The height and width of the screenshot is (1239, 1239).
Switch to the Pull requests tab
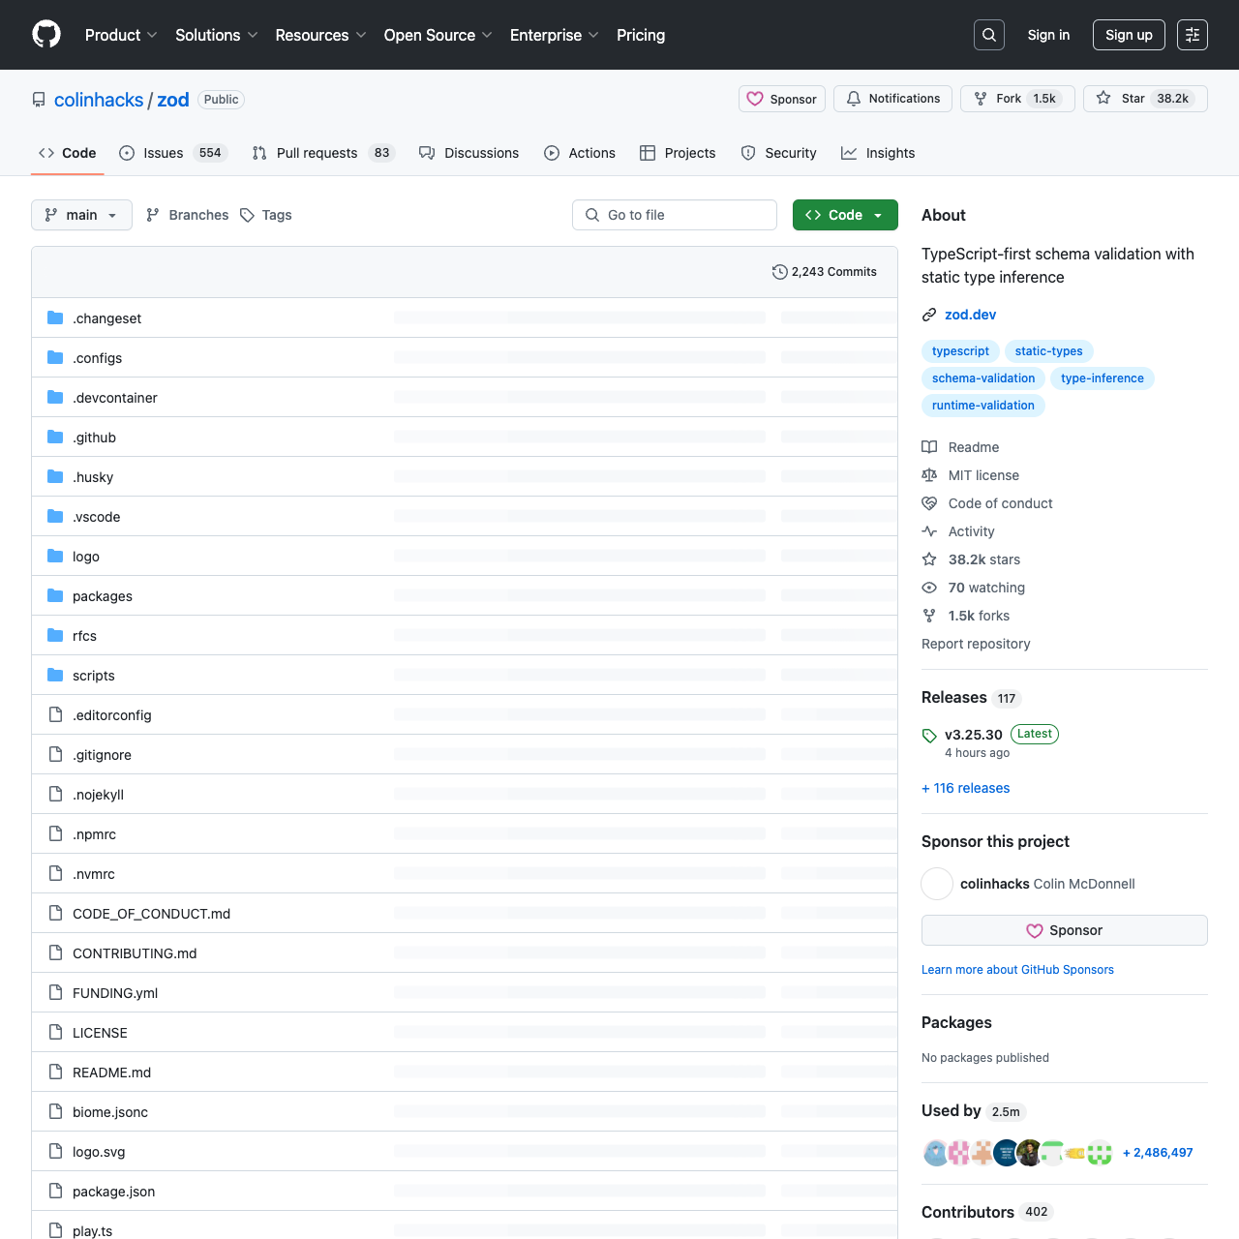pos(323,153)
